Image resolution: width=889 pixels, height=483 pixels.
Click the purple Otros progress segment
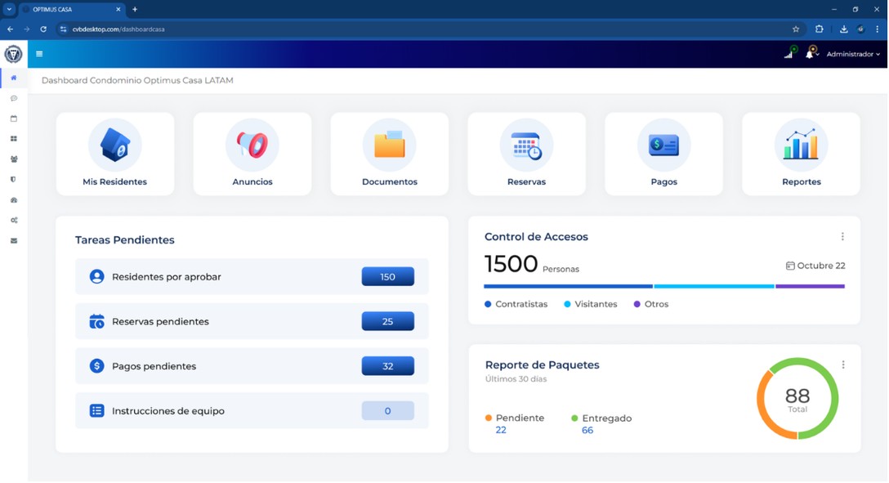811,286
